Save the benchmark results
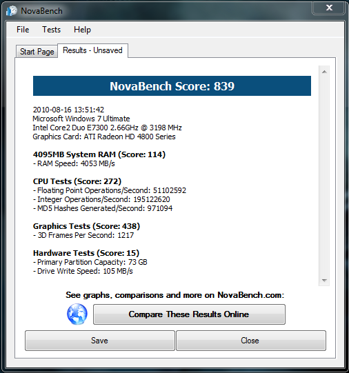349x373 pixels. point(100,341)
